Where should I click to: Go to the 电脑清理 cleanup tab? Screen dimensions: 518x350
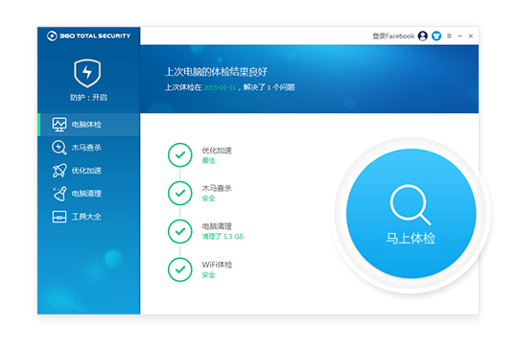89,194
